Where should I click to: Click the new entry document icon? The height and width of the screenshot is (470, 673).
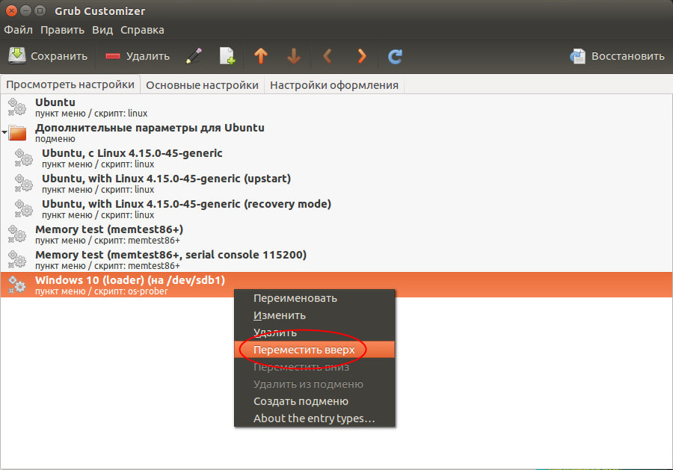[227, 56]
